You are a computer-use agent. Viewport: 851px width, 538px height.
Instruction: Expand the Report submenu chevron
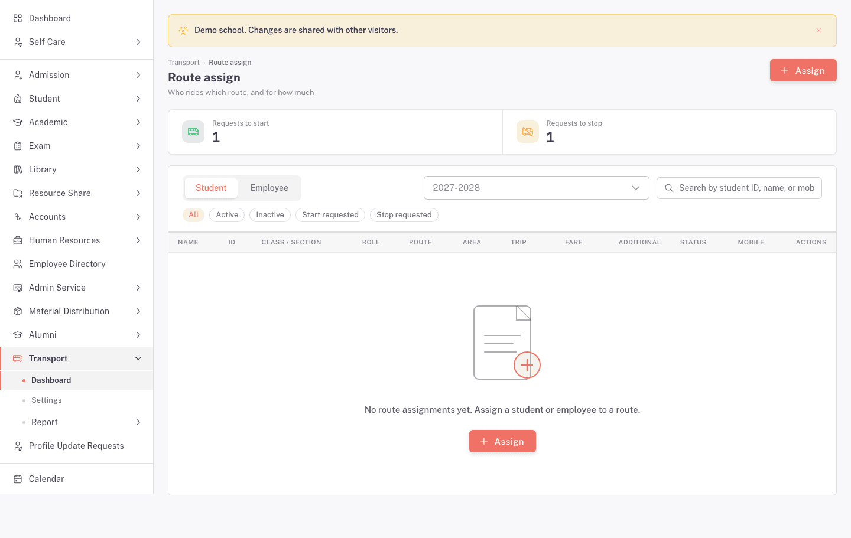click(x=138, y=422)
